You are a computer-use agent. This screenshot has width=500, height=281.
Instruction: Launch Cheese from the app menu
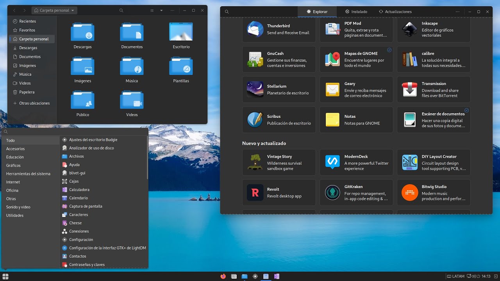104,223
